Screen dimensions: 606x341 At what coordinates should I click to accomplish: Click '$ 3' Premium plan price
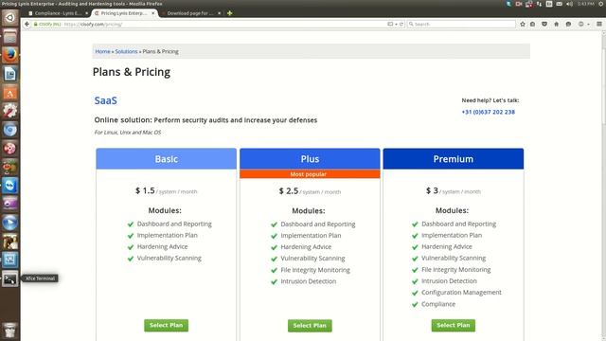(432, 190)
